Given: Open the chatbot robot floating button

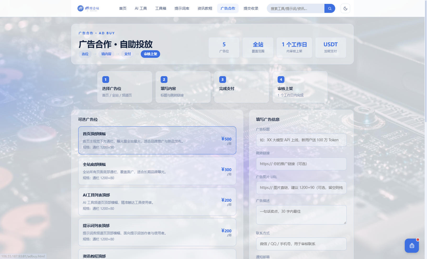Looking at the screenshot, I should (x=412, y=246).
